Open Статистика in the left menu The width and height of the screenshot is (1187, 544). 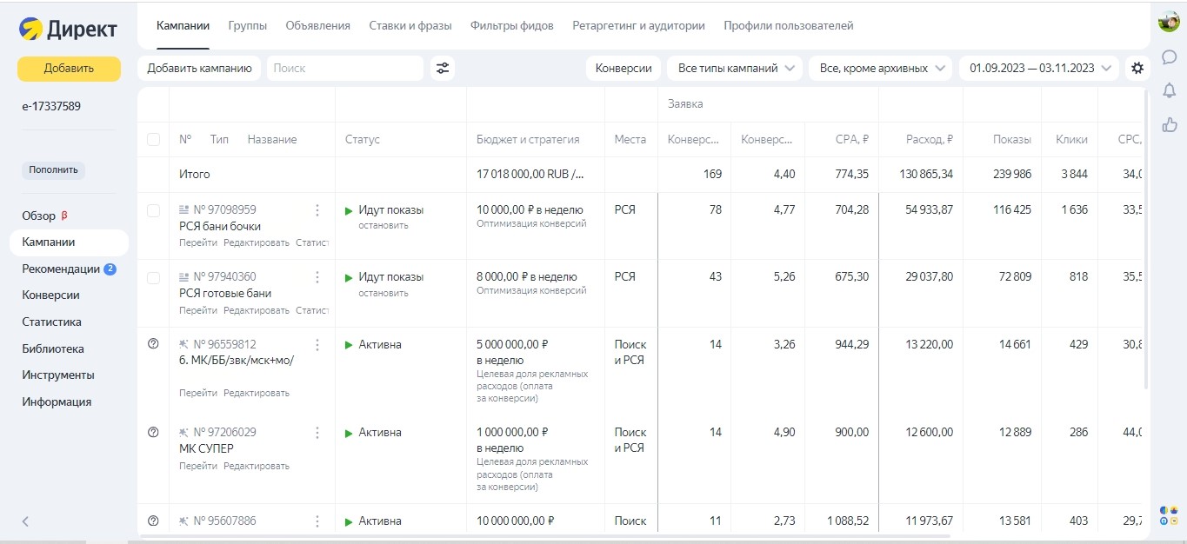pyautogui.click(x=51, y=322)
